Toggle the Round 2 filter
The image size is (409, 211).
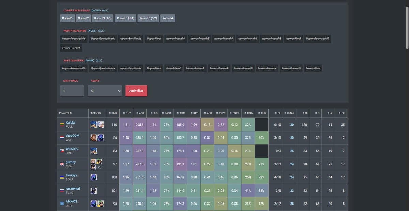84,18
